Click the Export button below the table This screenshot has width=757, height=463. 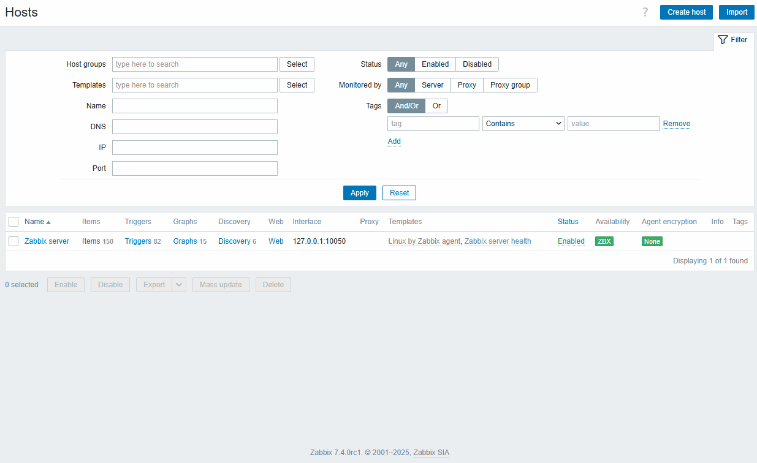(154, 285)
